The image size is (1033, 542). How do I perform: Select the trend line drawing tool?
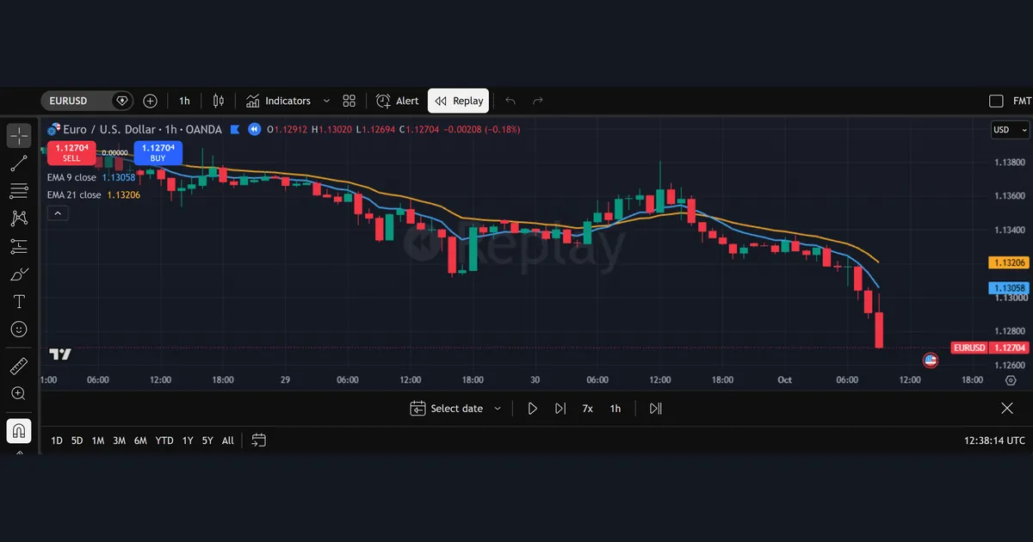pos(19,163)
